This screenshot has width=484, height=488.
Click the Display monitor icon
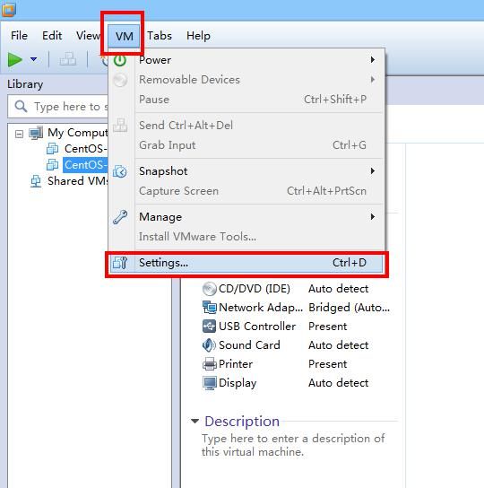[210, 383]
